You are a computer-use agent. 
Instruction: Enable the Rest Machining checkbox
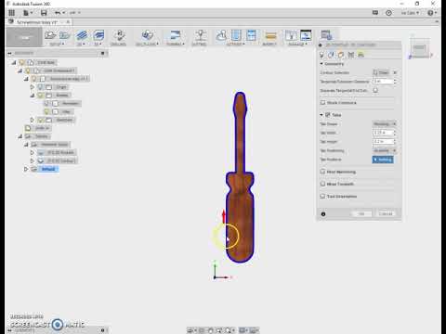coord(322,172)
